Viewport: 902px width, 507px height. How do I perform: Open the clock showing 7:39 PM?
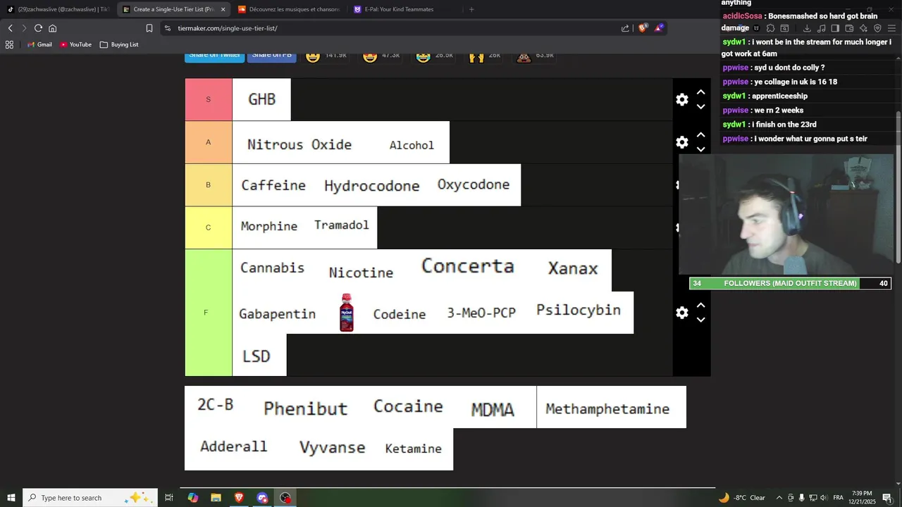[x=862, y=498]
